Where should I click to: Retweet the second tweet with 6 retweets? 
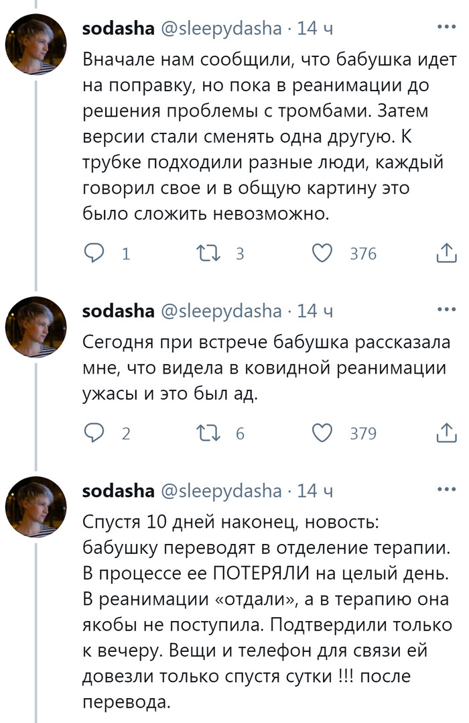point(201,433)
